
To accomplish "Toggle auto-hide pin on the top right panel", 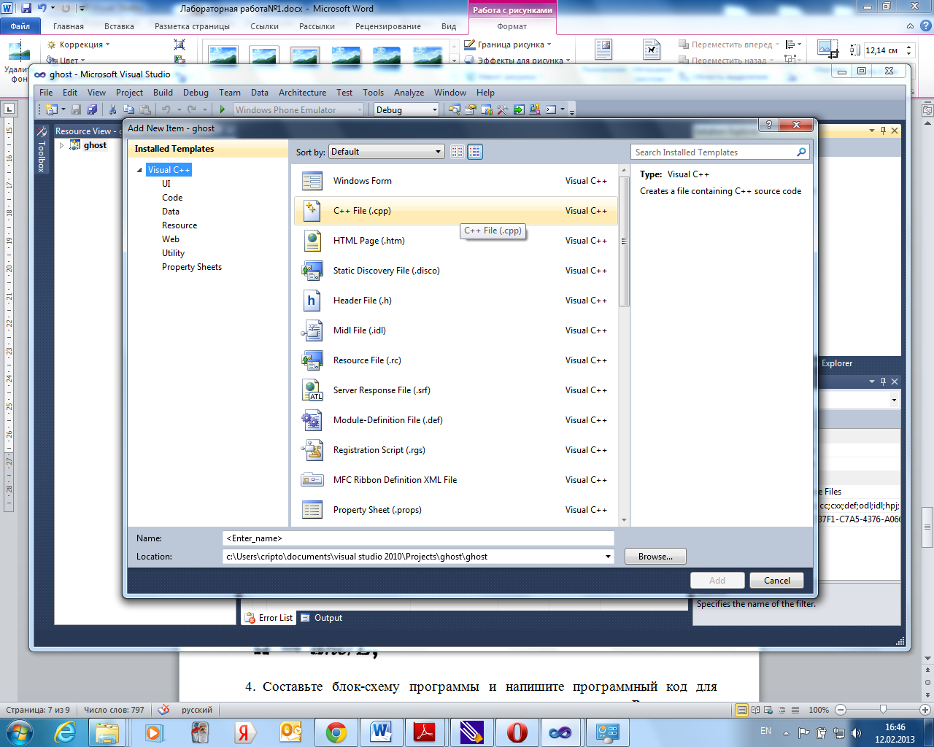I will pos(883,131).
